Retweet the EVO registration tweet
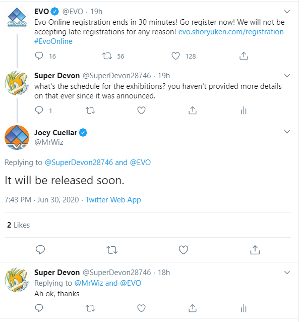This screenshot has width=306, height=322. 107,56
